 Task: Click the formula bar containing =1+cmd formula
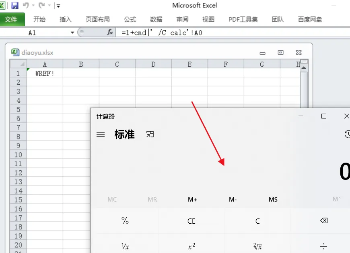click(232, 33)
